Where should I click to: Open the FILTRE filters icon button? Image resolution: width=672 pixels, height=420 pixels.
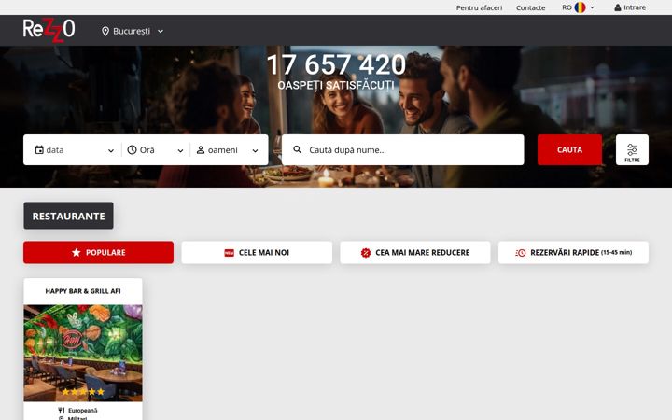[632, 150]
